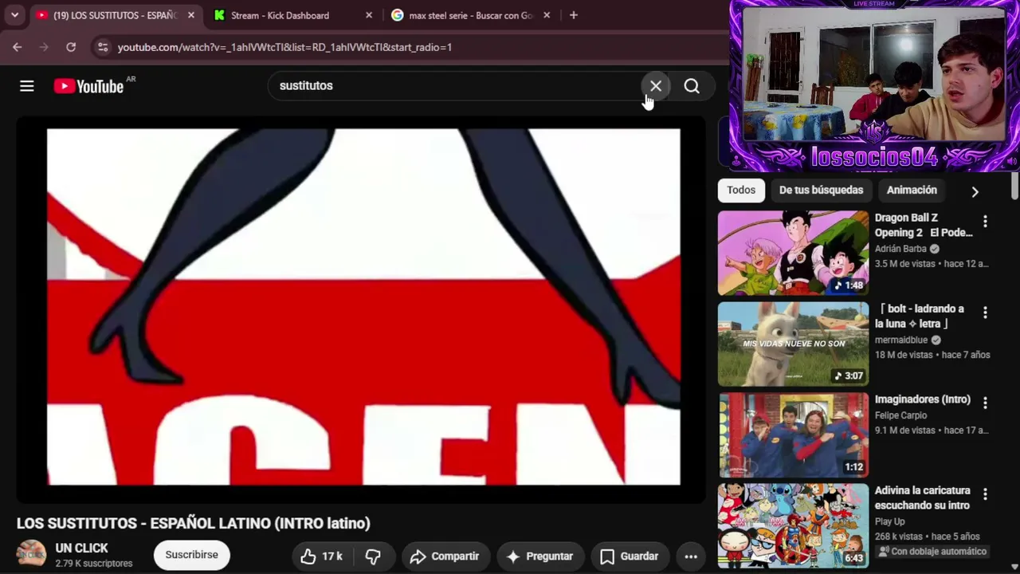Click the recommendations sidebar scrollbar

pyautogui.click(x=1014, y=187)
